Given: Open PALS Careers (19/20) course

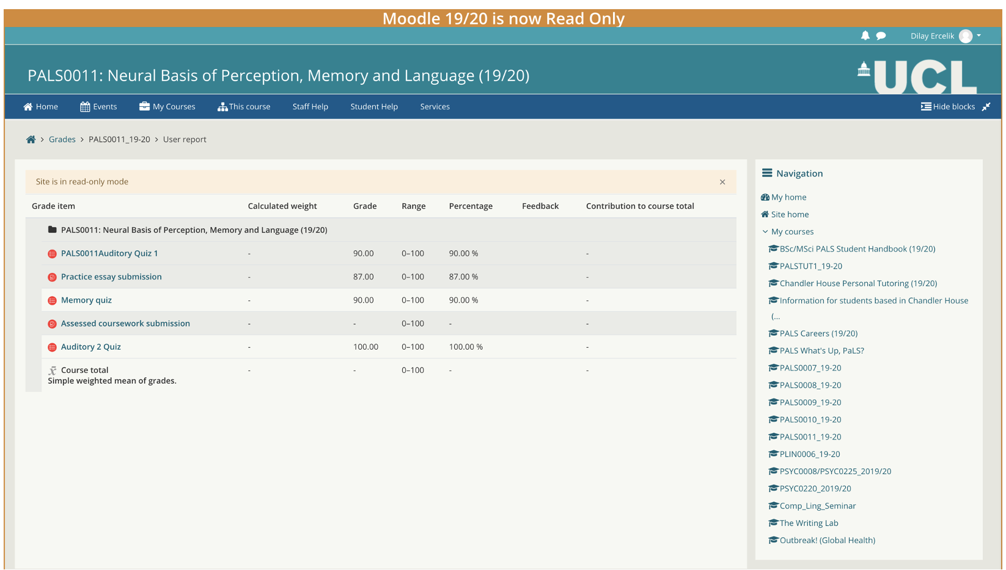Looking at the screenshot, I should (818, 333).
